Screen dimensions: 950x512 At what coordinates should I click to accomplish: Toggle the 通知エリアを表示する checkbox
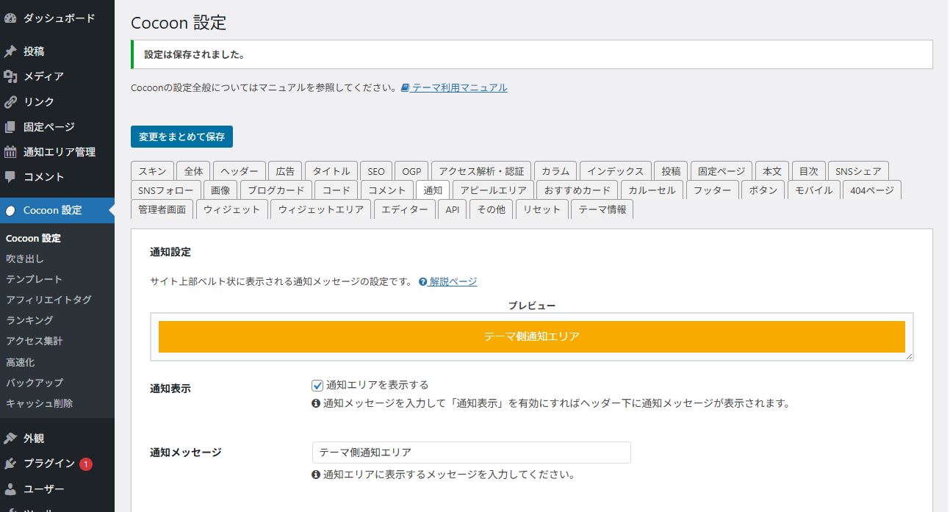point(317,385)
